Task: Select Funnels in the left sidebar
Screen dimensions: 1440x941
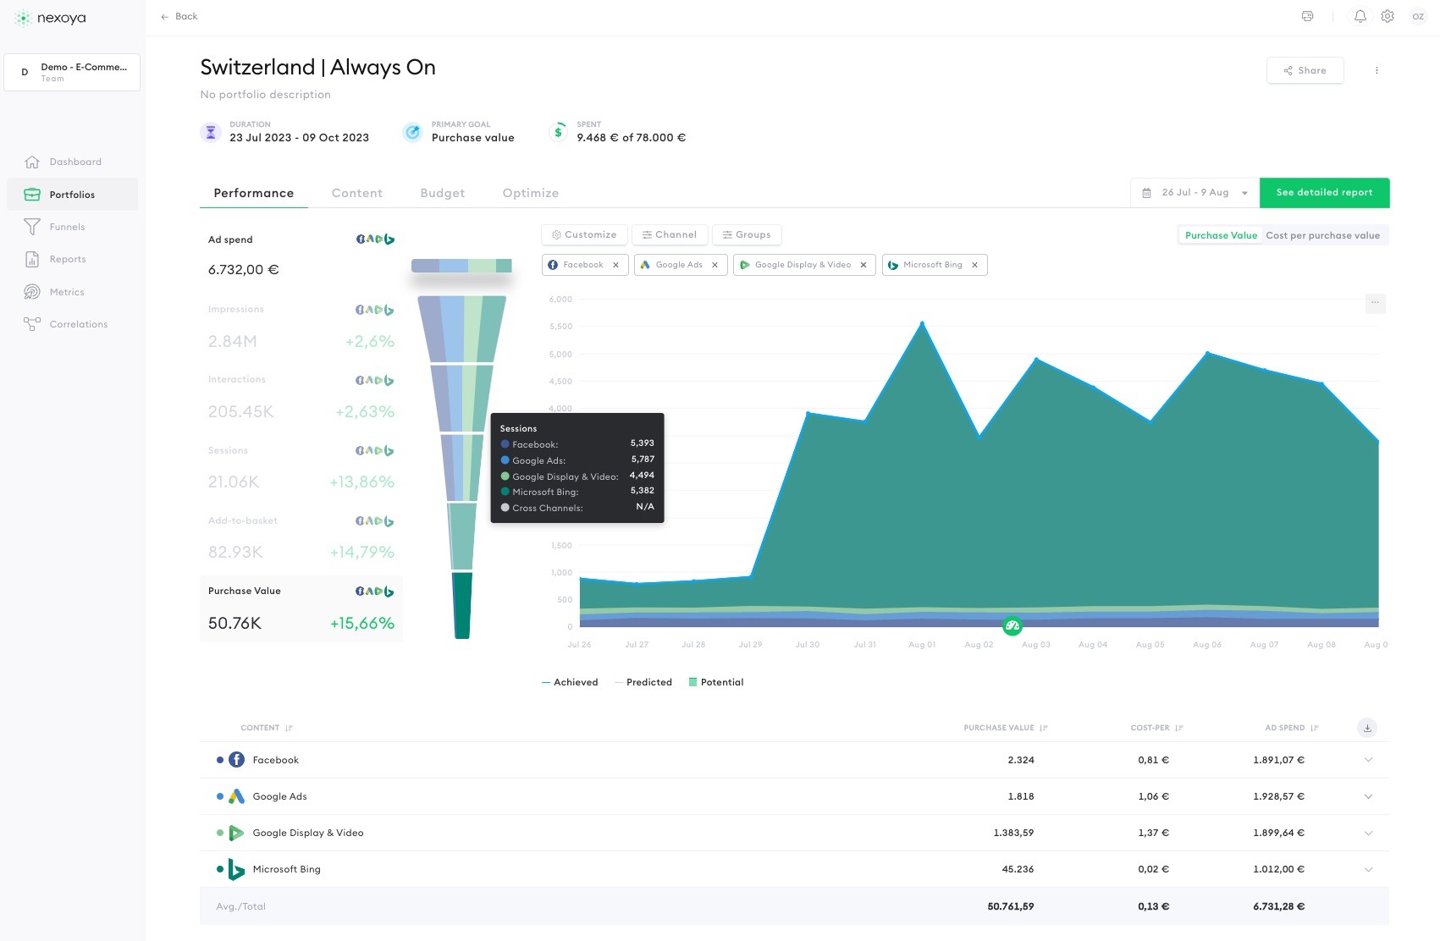Action: click(x=67, y=227)
